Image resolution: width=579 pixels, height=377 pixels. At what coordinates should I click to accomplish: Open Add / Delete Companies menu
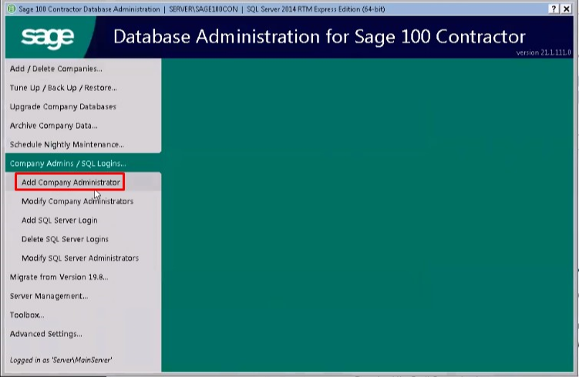56,69
